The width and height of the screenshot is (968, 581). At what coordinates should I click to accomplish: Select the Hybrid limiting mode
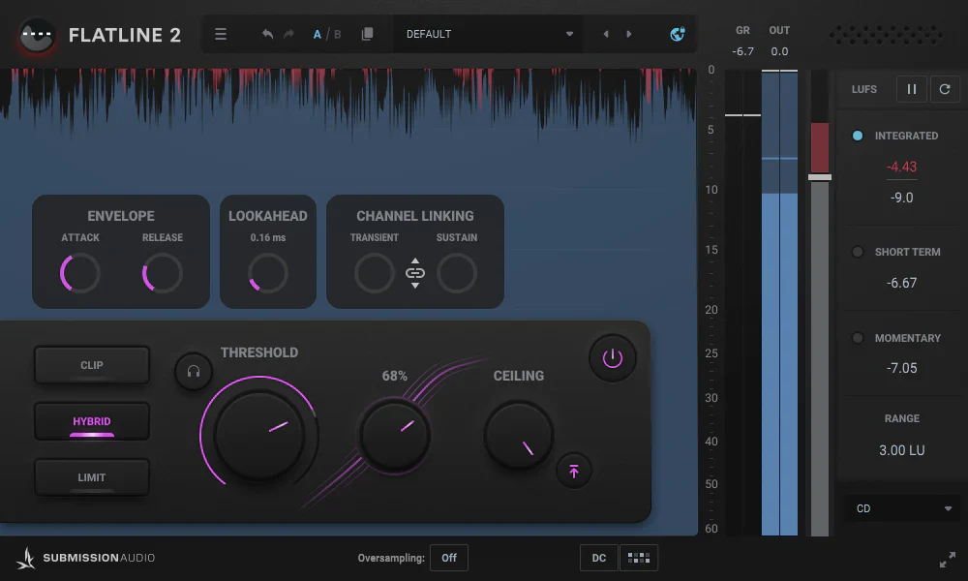tap(92, 420)
